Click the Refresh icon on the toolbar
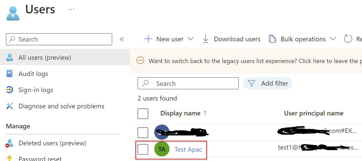This screenshot has width=362, height=161. 348,39
